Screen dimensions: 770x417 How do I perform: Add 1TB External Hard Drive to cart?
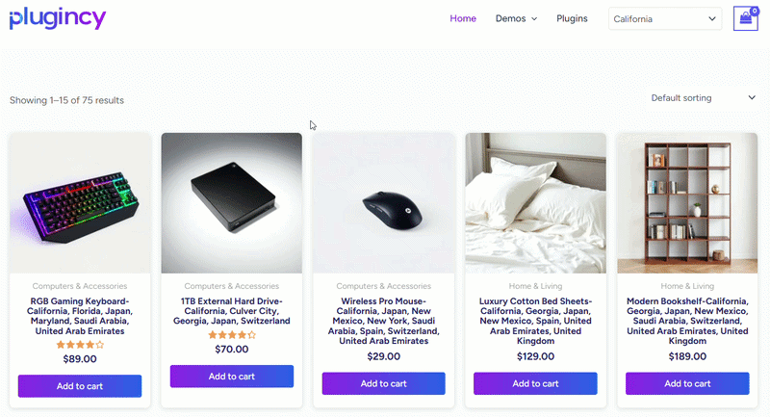(x=232, y=377)
